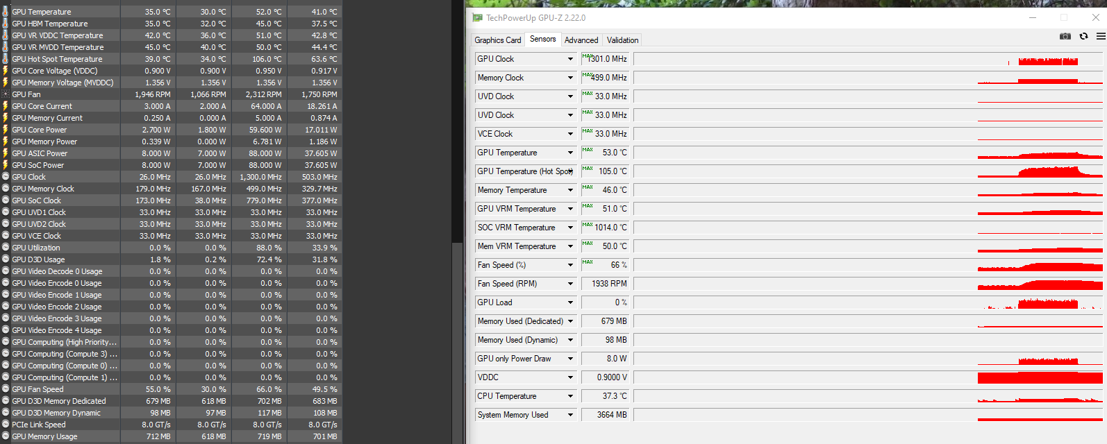Open the CPU Temperature dropdown in GPU-Z

[570, 396]
